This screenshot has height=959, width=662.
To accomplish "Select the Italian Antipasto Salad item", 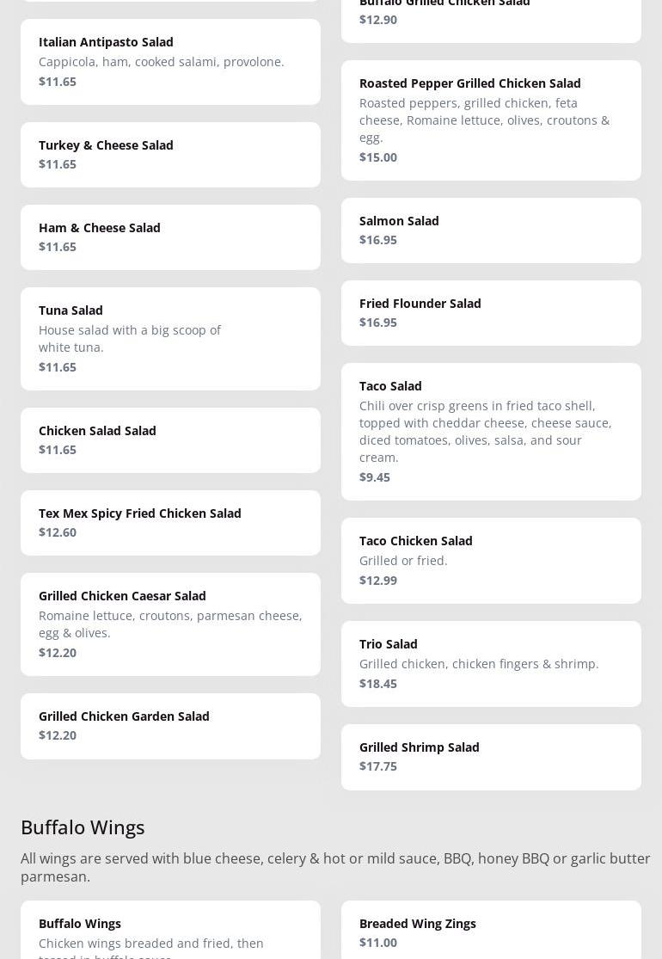I will tap(170, 61).
